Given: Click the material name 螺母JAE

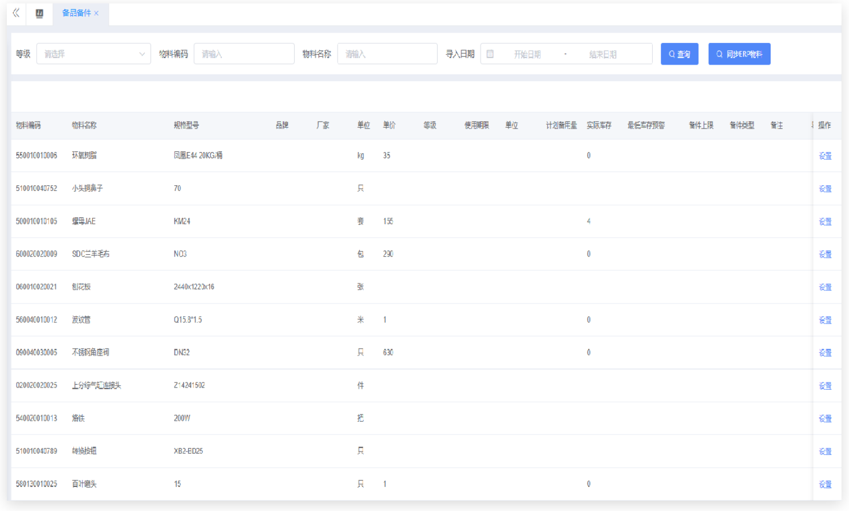Looking at the screenshot, I should tap(84, 221).
